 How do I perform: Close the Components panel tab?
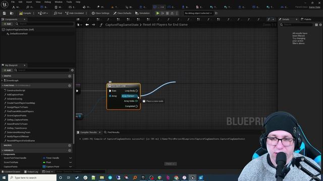(25, 19)
